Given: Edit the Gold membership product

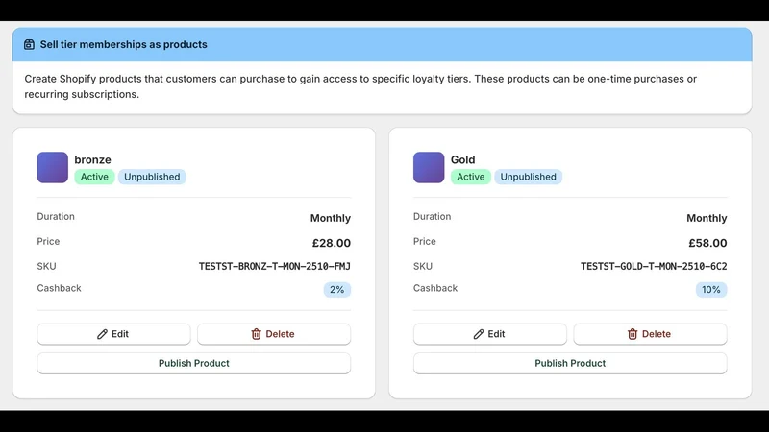Looking at the screenshot, I should click(x=490, y=334).
